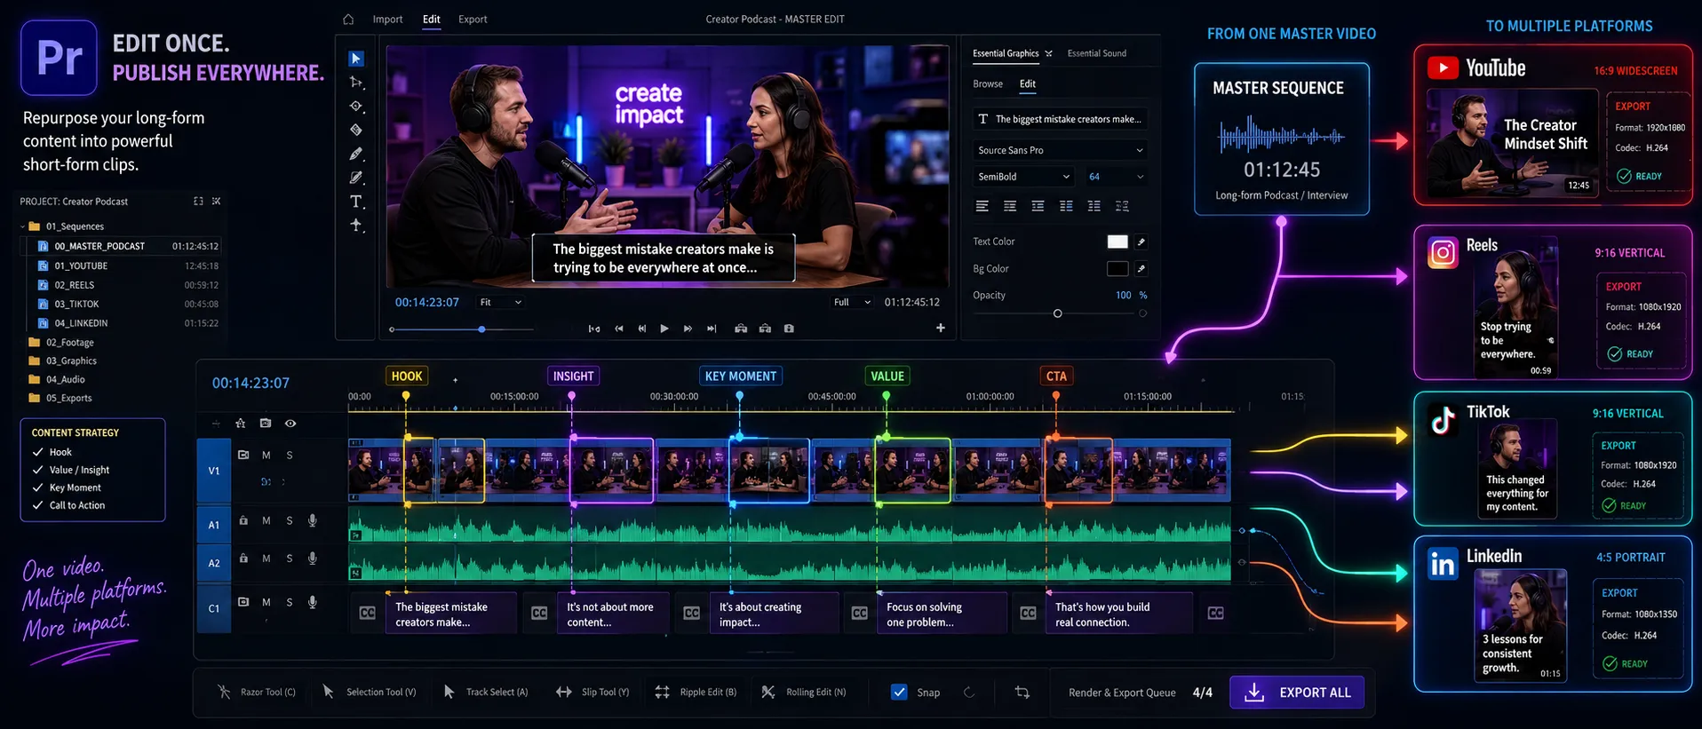Viewport: 1702px width, 729px height.
Task: Select the Type (T) tool
Action: [x=356, y=202]
